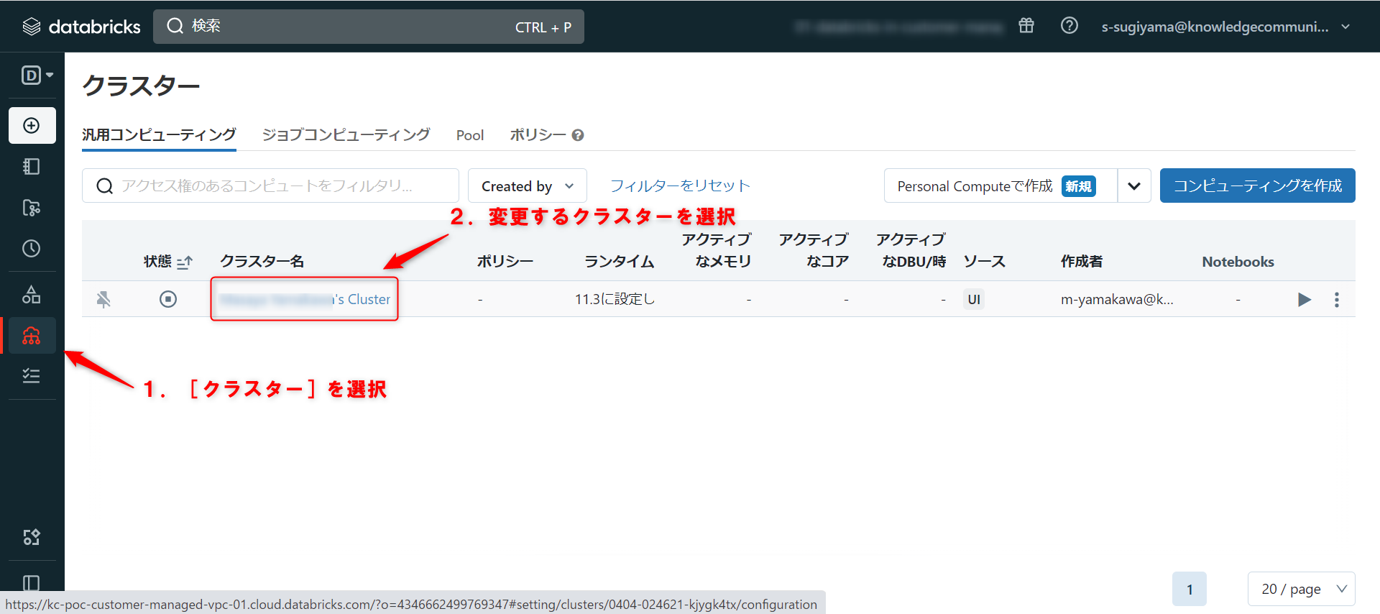Open the 20 / page size dropdown

pos(1302,590)
